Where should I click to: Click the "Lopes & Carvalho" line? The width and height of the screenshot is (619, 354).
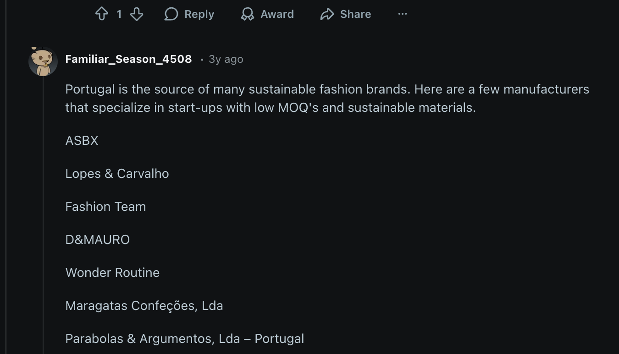[117, 173]
